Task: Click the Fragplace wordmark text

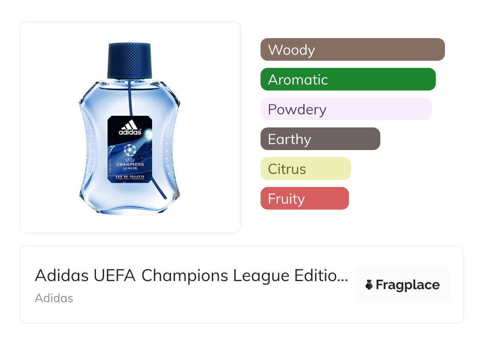Action: tap(408, 285)
